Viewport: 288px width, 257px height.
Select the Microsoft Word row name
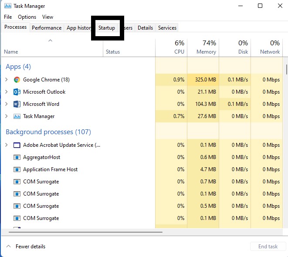[41, 104]
